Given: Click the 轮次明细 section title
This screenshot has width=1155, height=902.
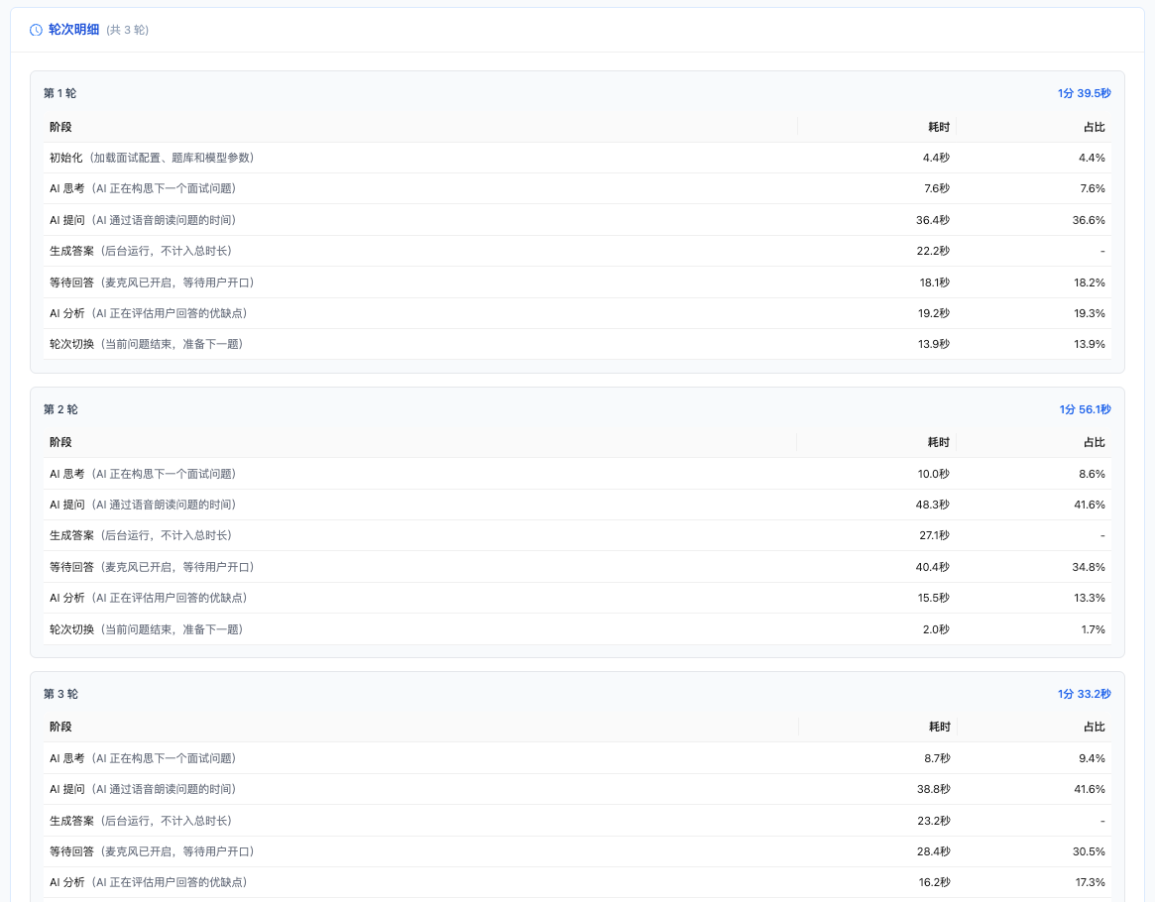Looking at the screenshot, I should tap(74, 30).
